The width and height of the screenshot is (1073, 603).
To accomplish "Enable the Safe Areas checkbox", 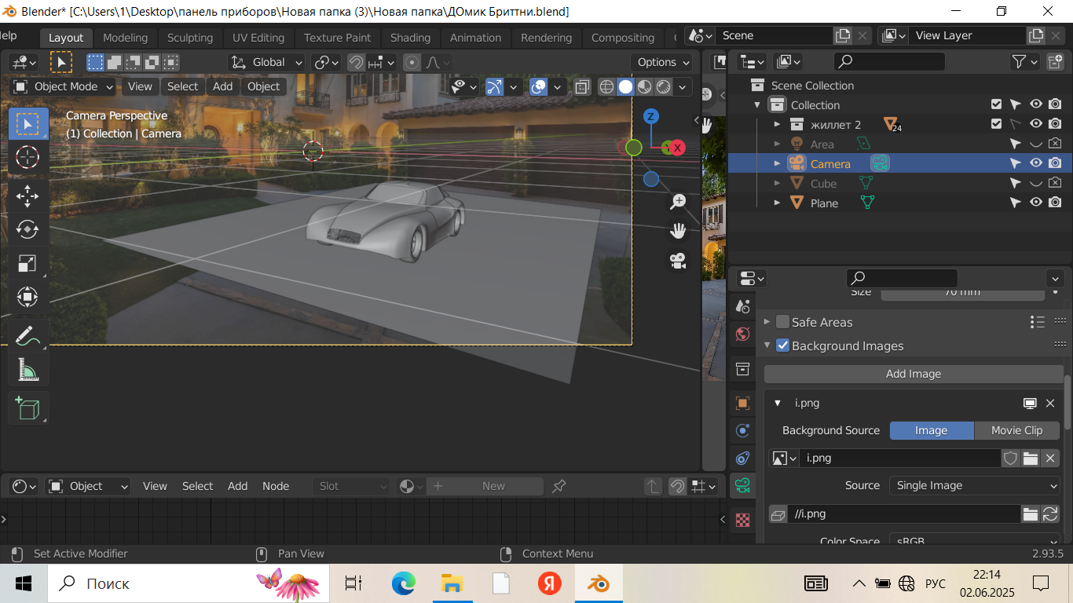I will [x=782, y=322].
